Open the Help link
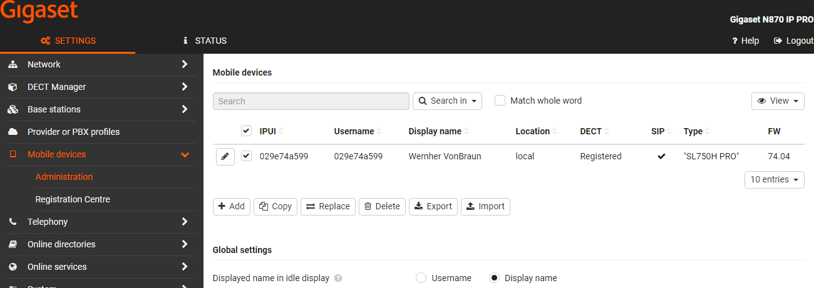Image resolution: width=814 pixels, height=288 pixels. (745, 41)
